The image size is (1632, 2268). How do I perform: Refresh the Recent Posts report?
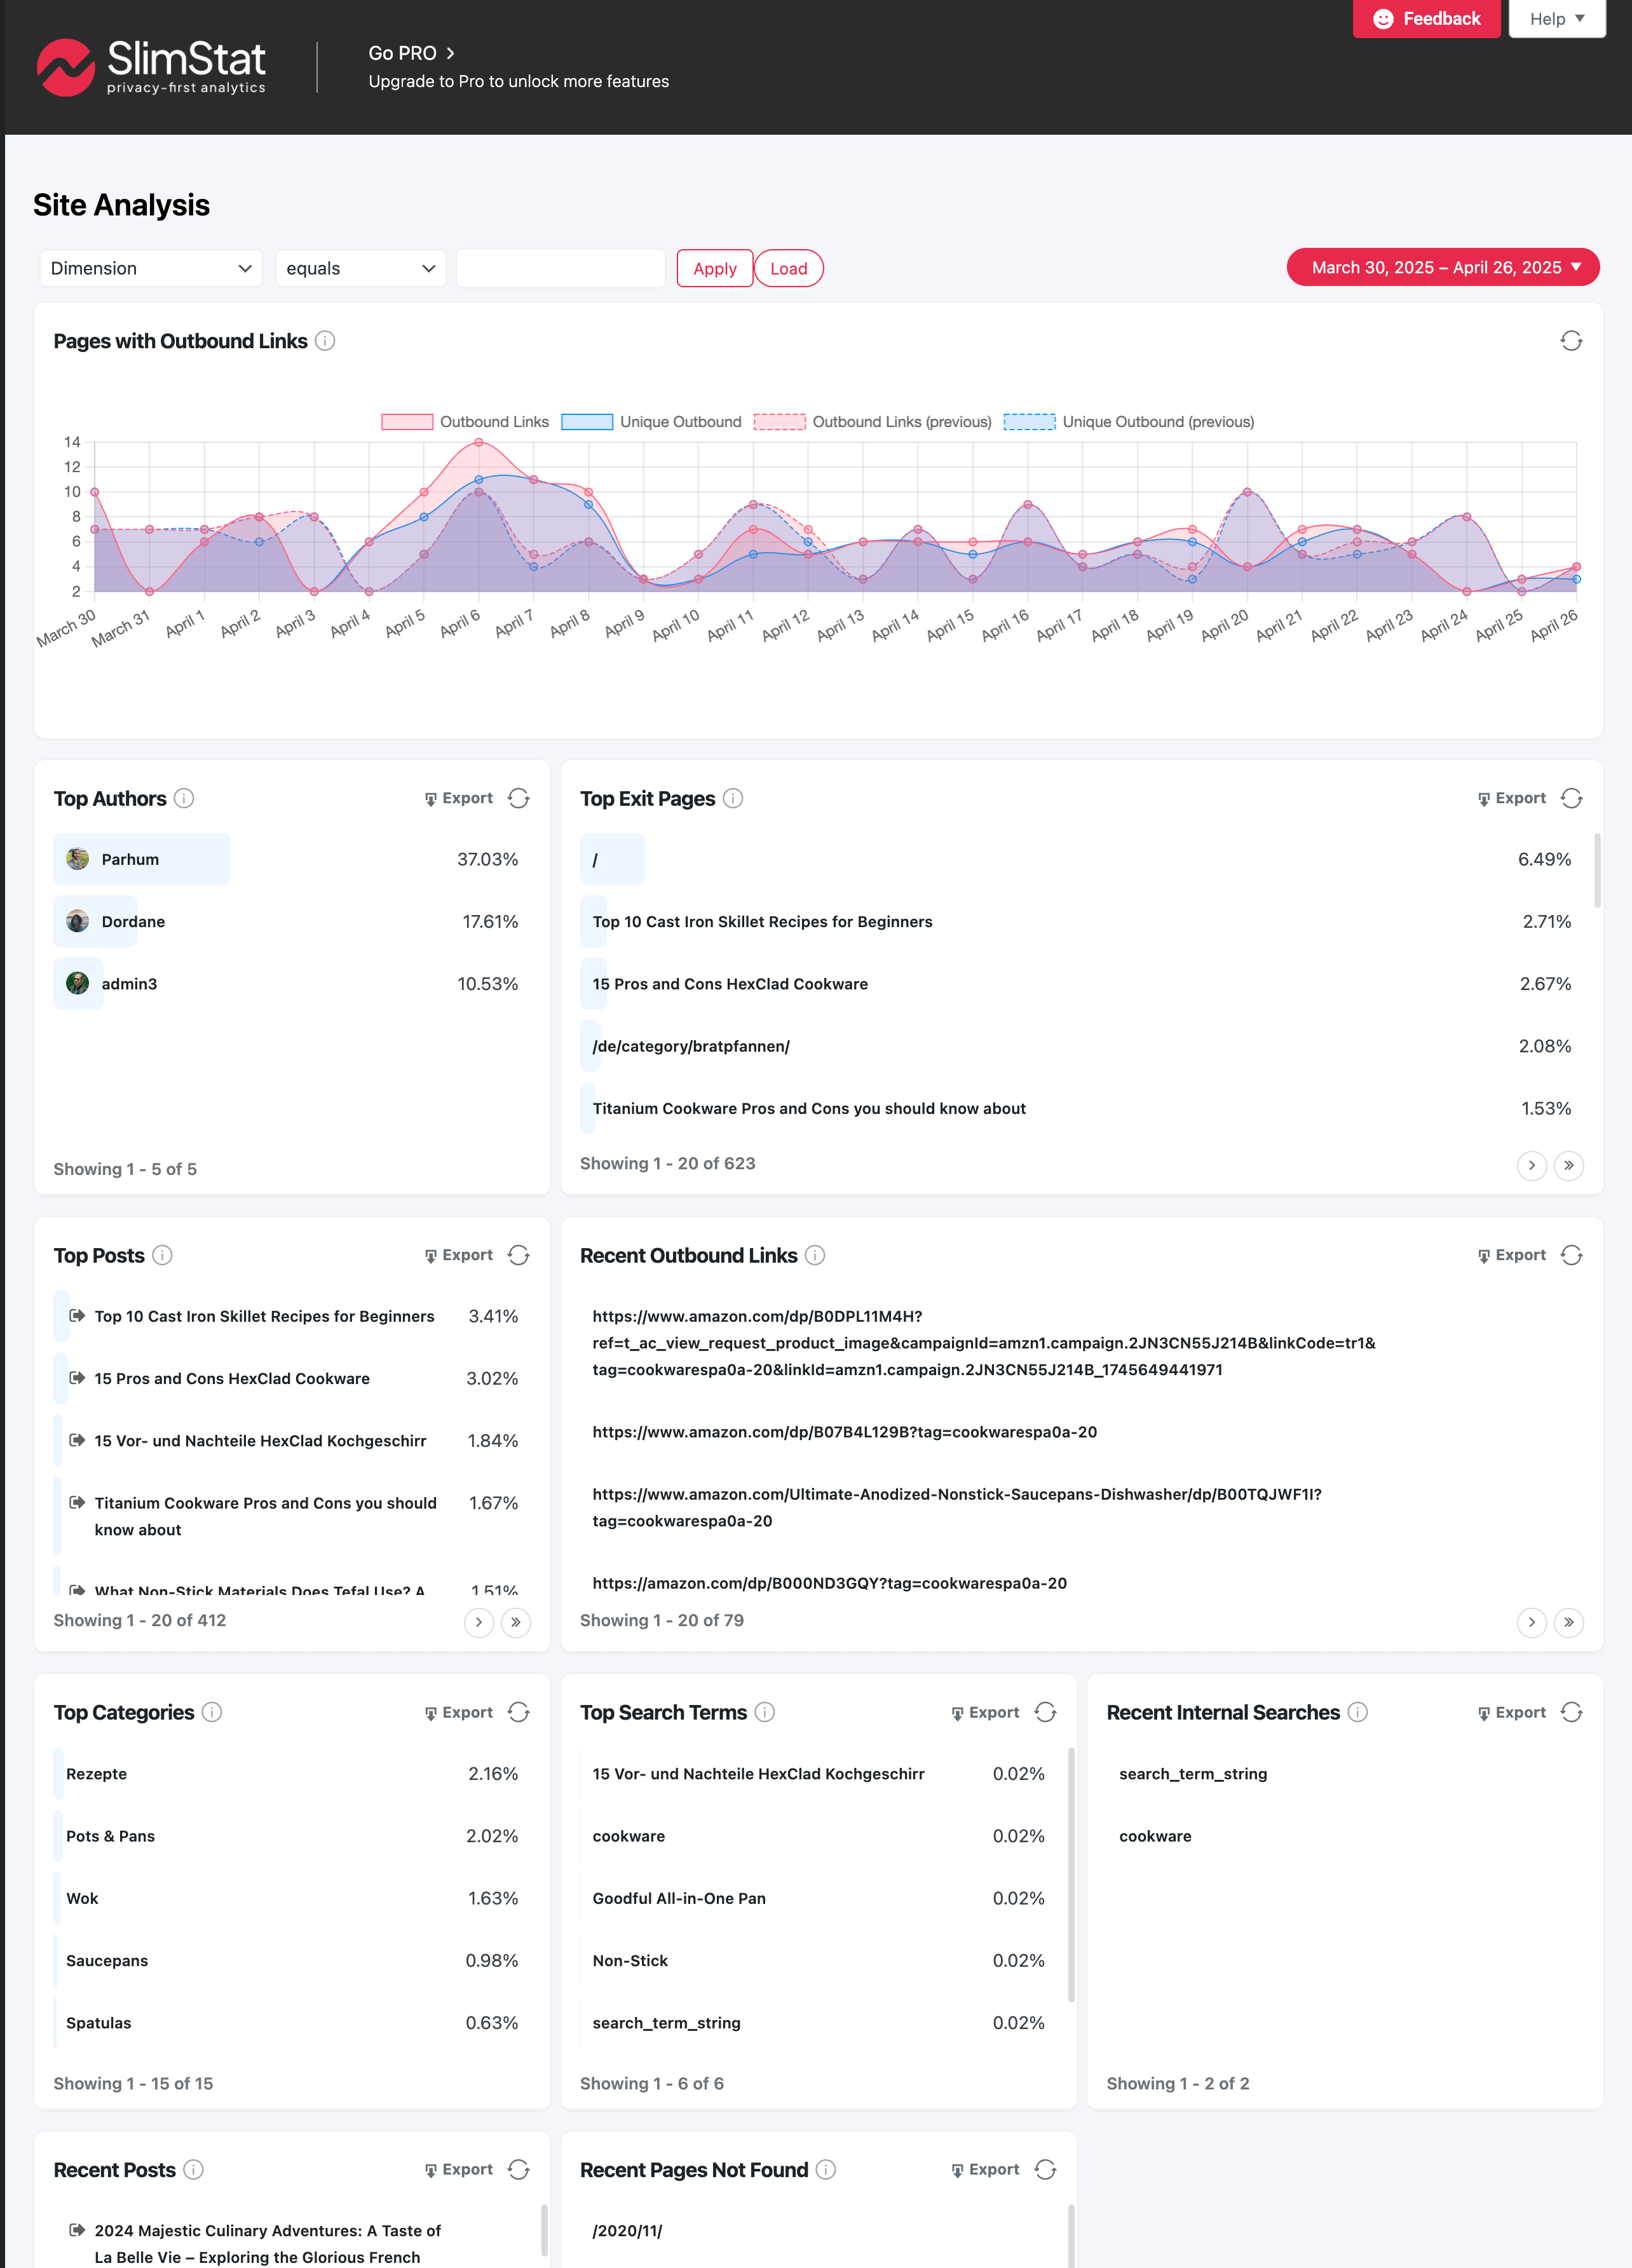pos(518,2169)
